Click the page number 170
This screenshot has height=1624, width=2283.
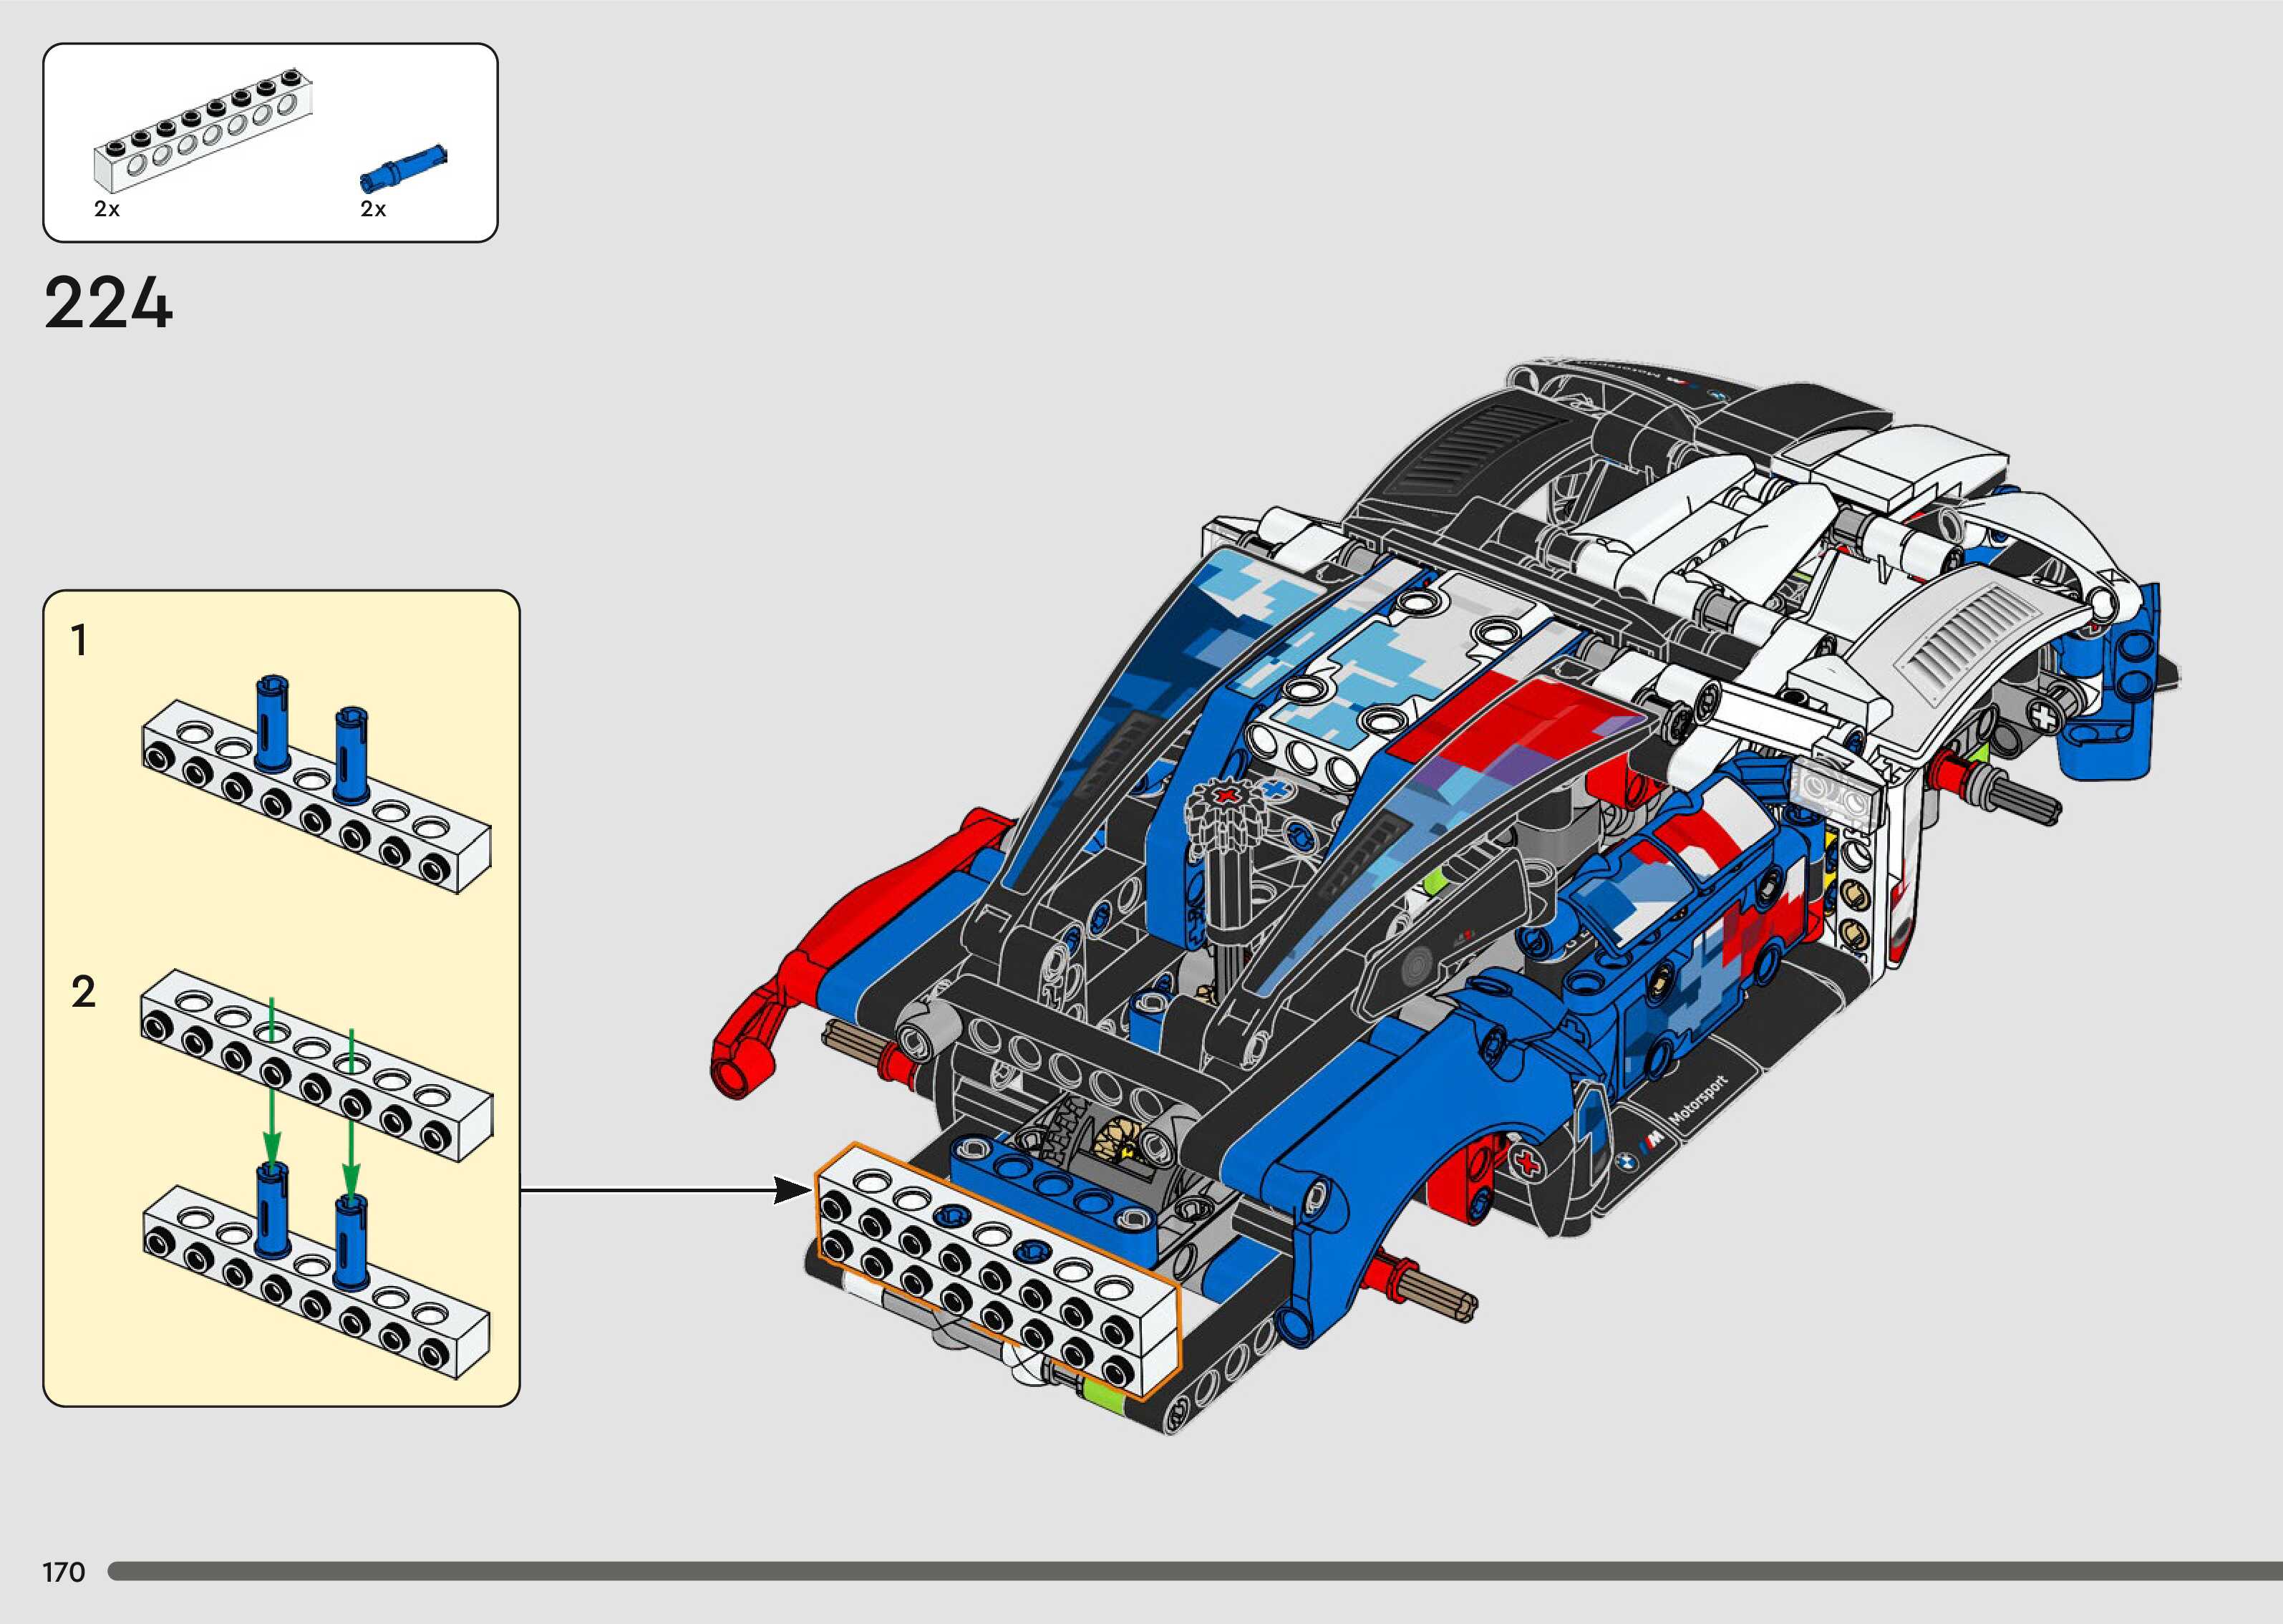tap(64, 1573)
